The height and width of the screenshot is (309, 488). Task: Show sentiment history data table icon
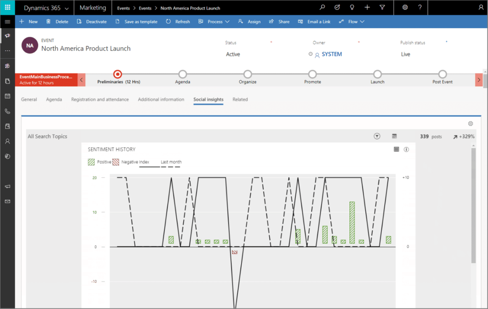[396, 149]
